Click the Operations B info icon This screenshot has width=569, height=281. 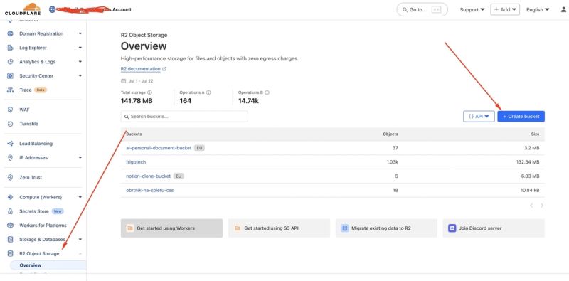(x=267, y=92)
